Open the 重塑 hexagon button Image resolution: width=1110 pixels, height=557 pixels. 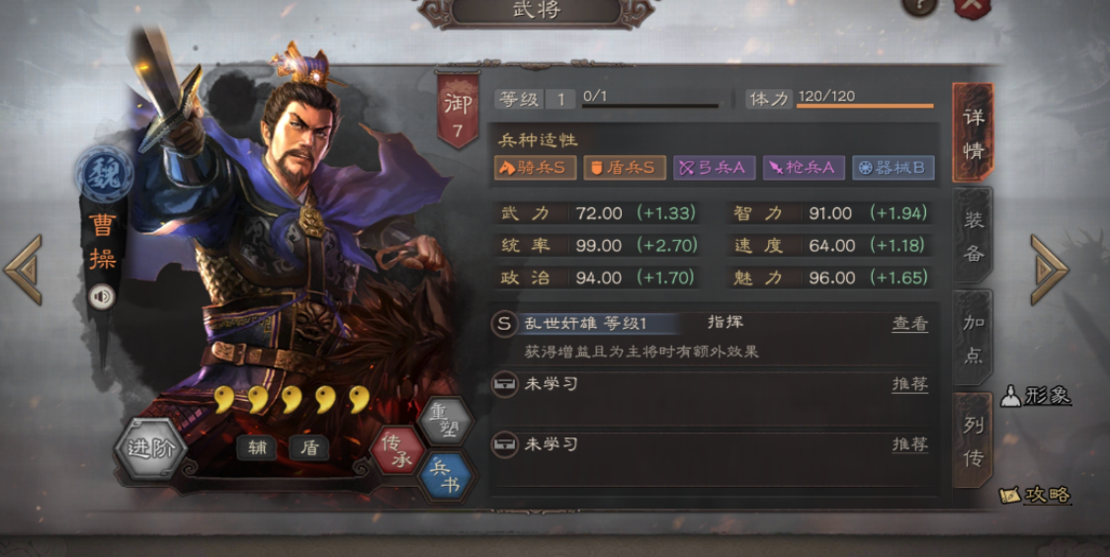(x=445, y=421)
